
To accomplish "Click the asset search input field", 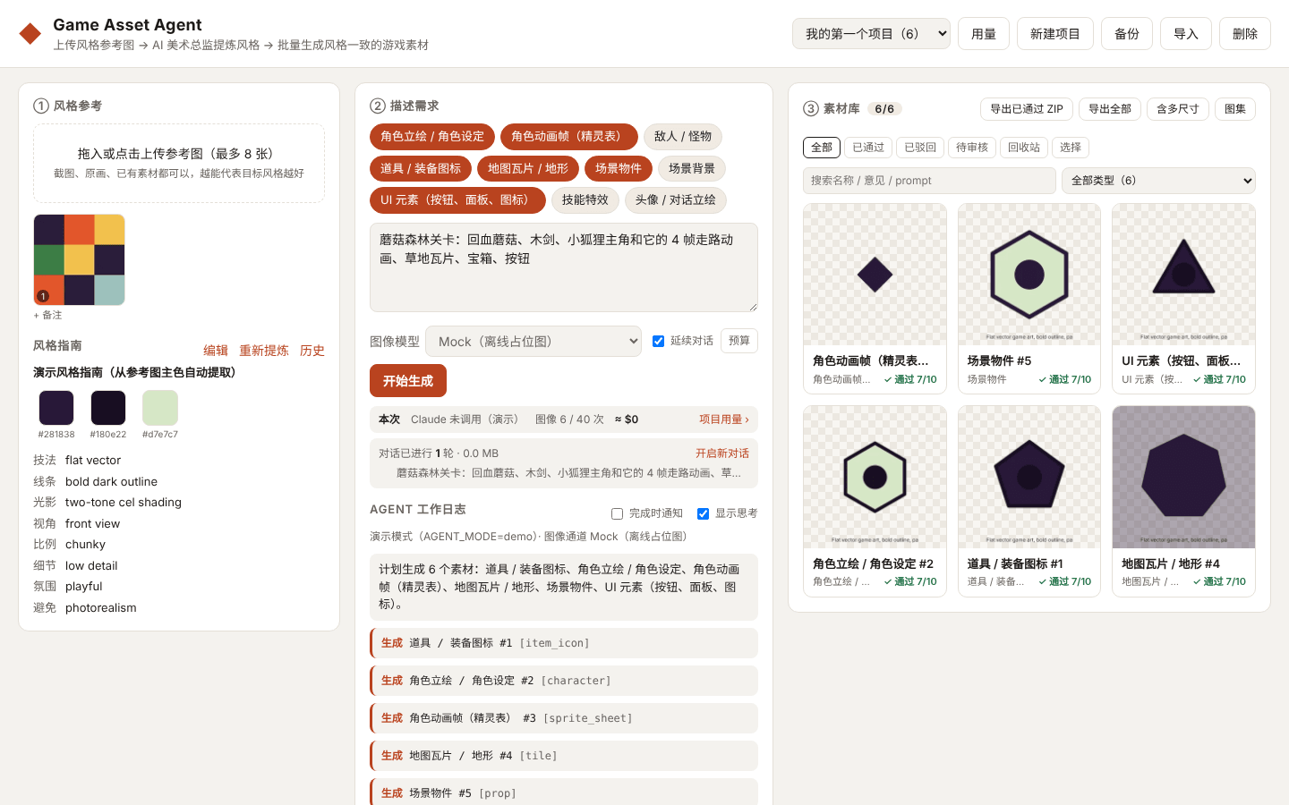I will (929, 180).
